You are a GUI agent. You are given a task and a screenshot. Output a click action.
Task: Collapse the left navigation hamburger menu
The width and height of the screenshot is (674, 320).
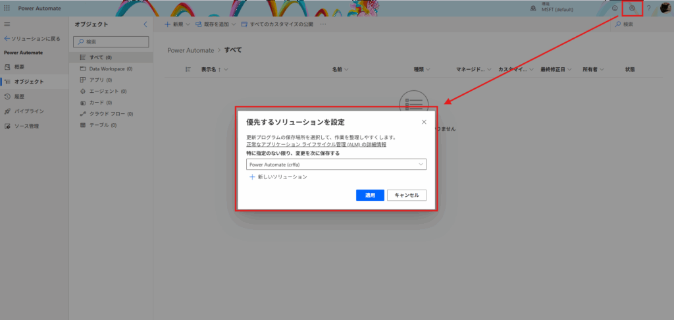coord(7,24)
